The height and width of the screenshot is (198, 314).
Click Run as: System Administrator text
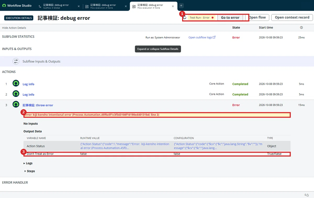coord(163,38)
